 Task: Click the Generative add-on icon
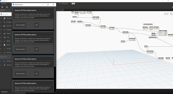point(5,65)
